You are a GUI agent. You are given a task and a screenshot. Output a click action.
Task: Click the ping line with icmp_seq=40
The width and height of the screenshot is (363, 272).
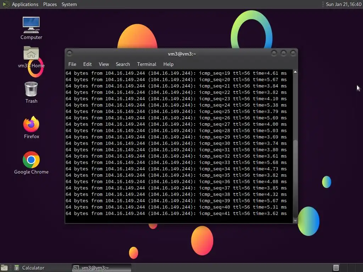pos(176,207)
